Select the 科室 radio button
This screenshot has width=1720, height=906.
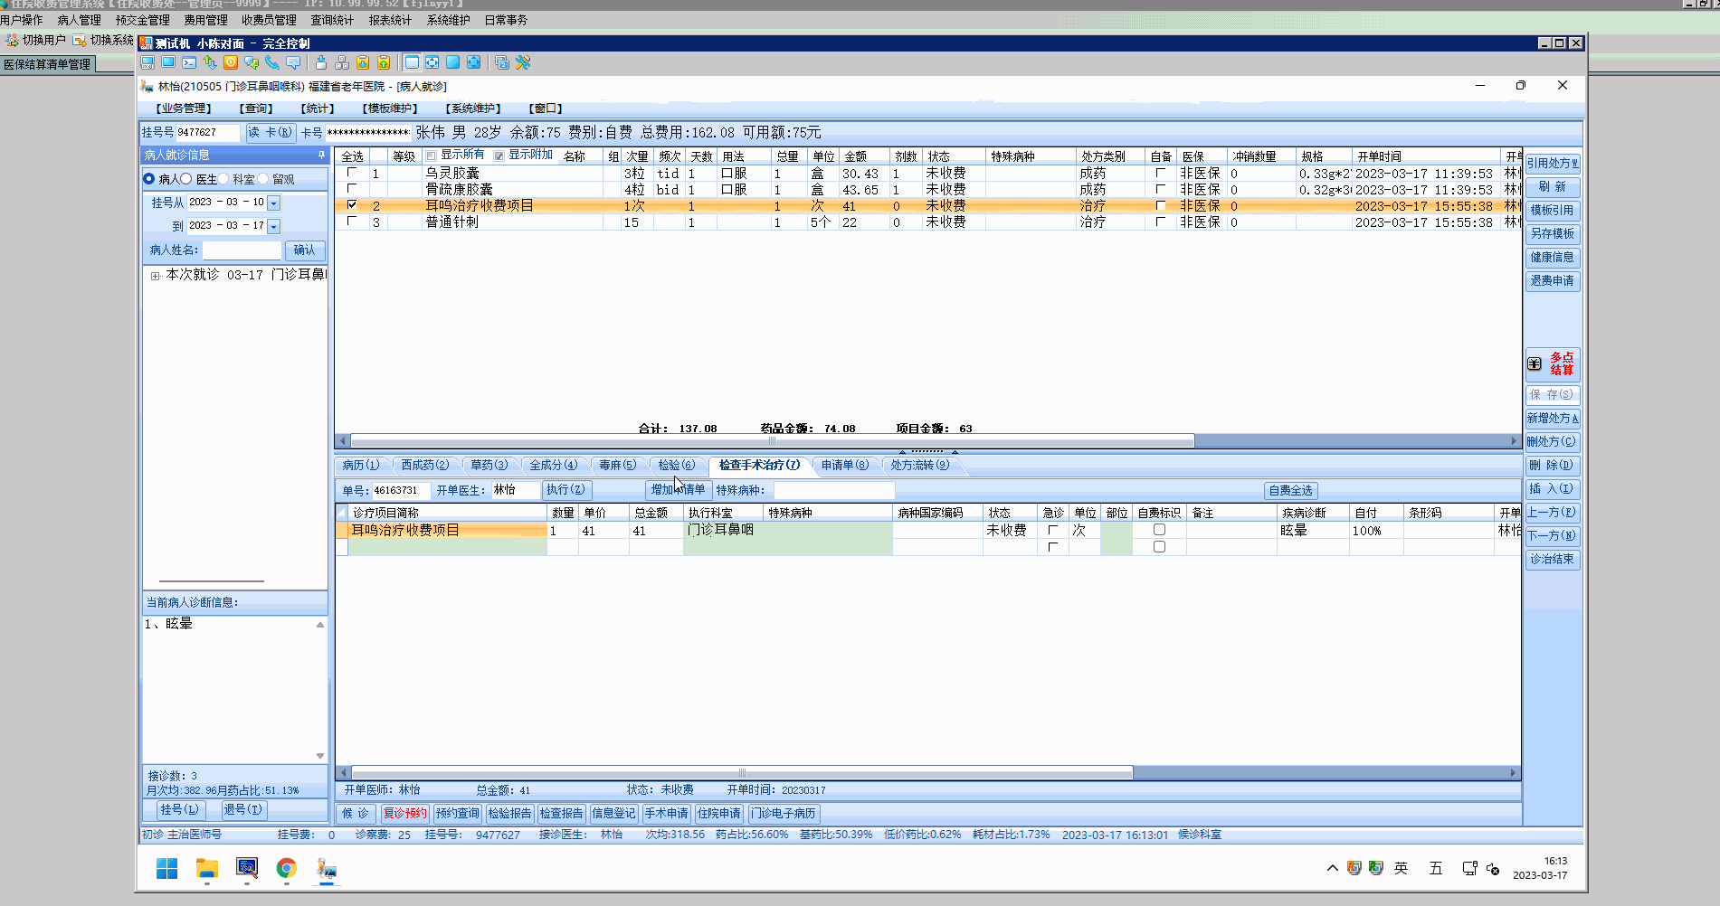pos(223,179)
